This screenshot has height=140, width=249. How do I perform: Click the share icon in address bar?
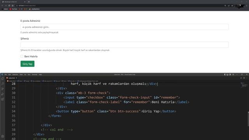[229, 5]
